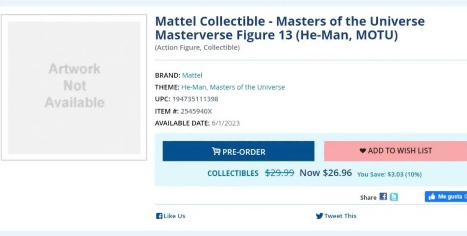The image size is (467, 236).
Task: Click the item number 2545940X
Action: tap(196, 111)
